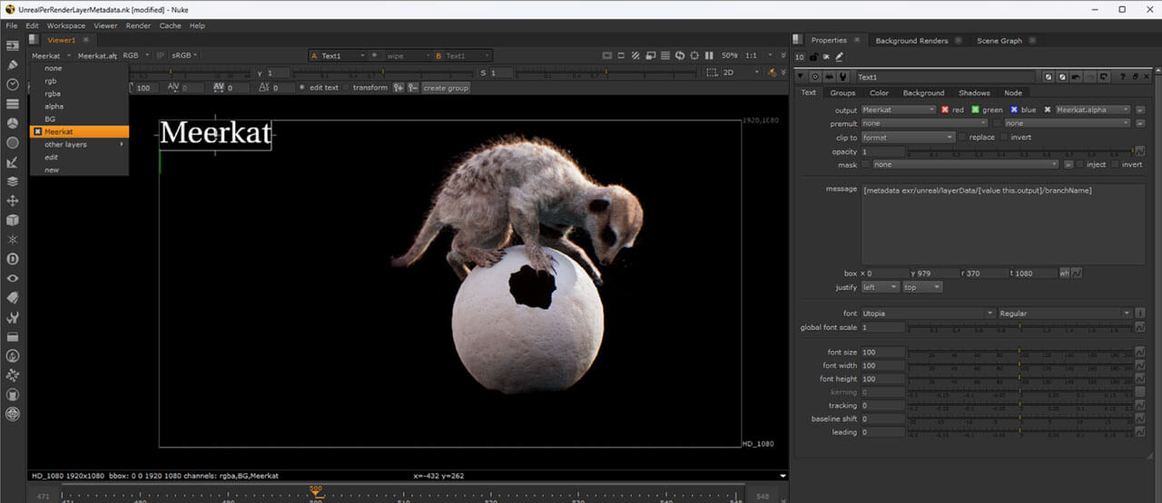Viewport: 1162px width, 503px height.
Task: Open the font Utopia dropdown
Action: (x=927, y=313)
